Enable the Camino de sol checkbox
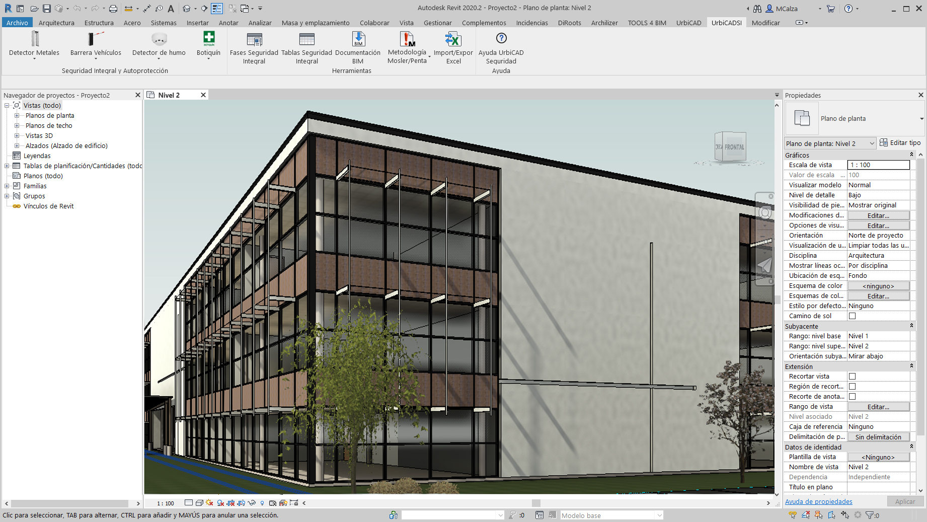 852,316
